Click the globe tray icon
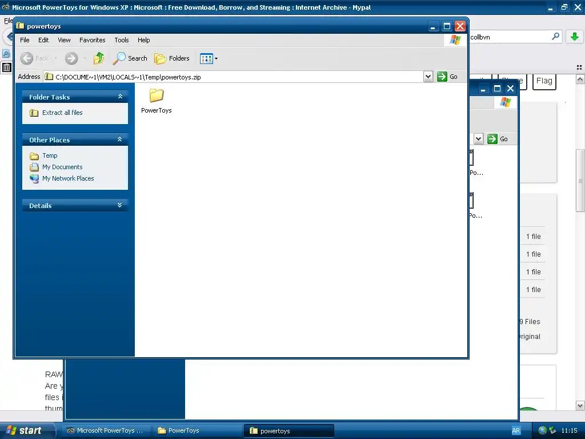 [x=543, y=430]
